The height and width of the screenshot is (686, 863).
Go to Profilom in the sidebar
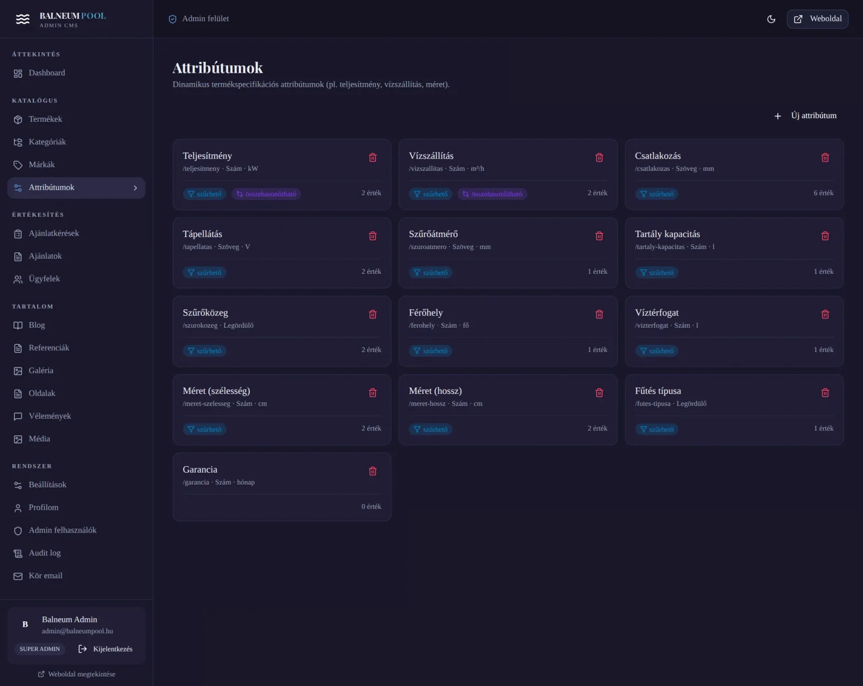point(76,508)
